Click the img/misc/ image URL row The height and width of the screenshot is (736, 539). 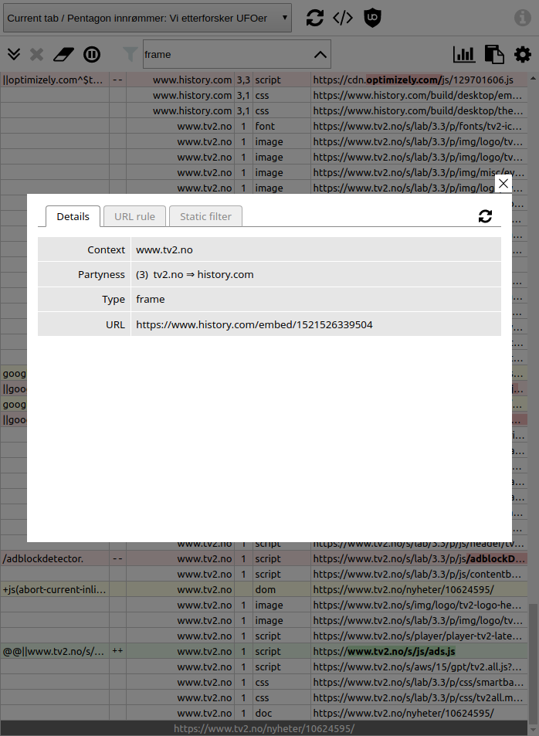[419, 173]
